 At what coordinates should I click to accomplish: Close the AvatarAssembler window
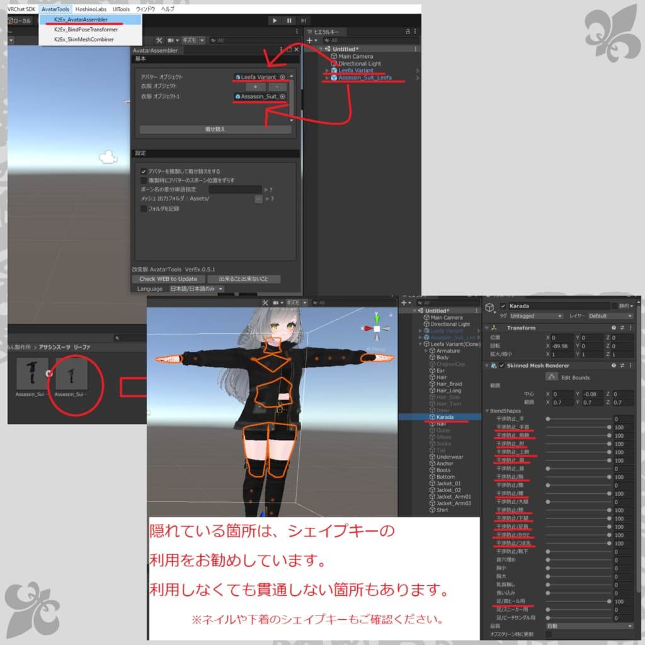point(296,50)
